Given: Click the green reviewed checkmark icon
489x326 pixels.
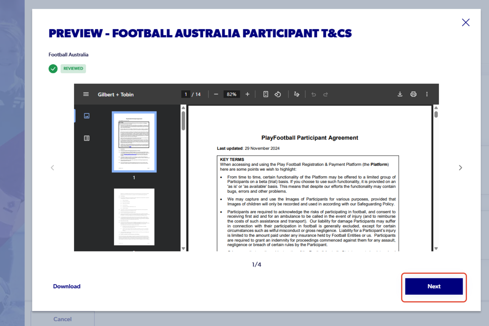Looking at the screenshot, I should point(53,69).
